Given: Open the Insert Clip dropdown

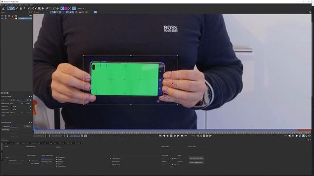Looking at the screenshot, I should 22,107.
